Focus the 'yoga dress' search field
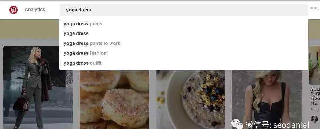This screenshot has height=129, width=320. (184, 10)
